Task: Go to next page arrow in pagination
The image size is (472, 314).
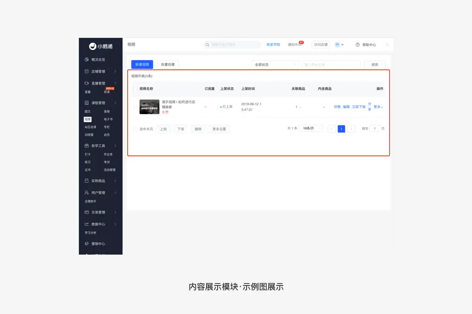Action: click(x=351, y=129)
